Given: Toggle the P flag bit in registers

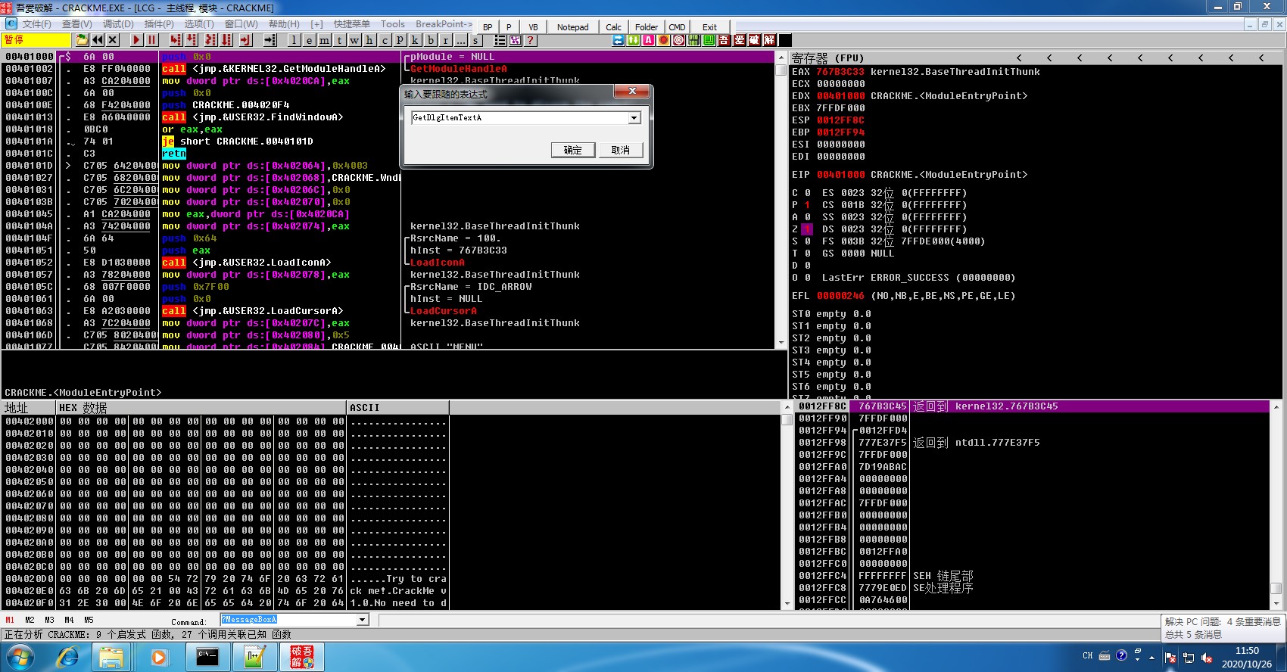Looking at the screenshot, I should (807, 205).
